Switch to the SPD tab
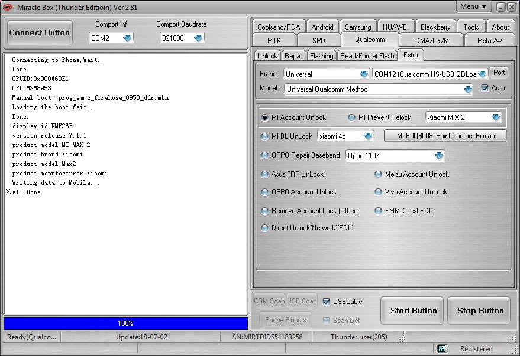This screenshot has height=356, width=520. point(319,40)
